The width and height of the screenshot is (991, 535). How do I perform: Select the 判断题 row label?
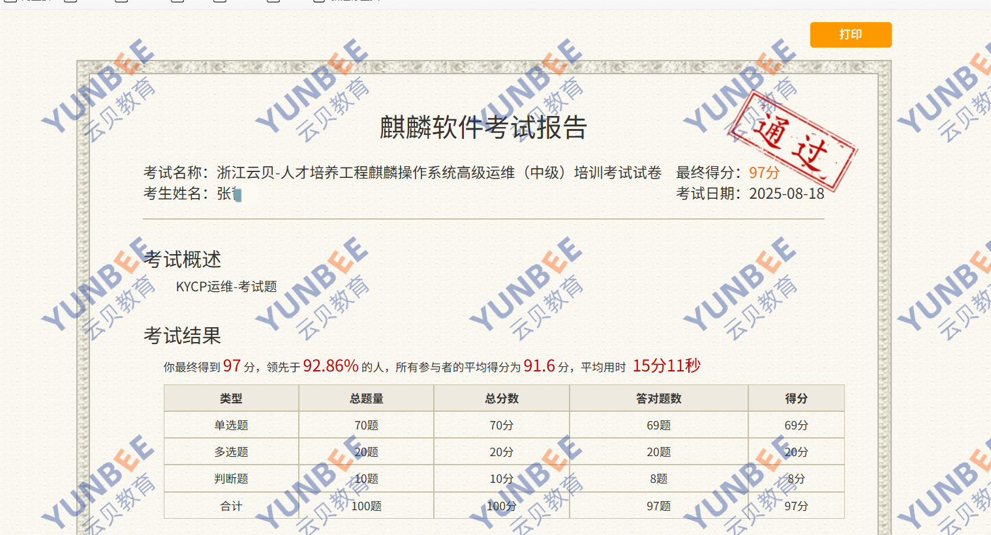tap(231, 478)
